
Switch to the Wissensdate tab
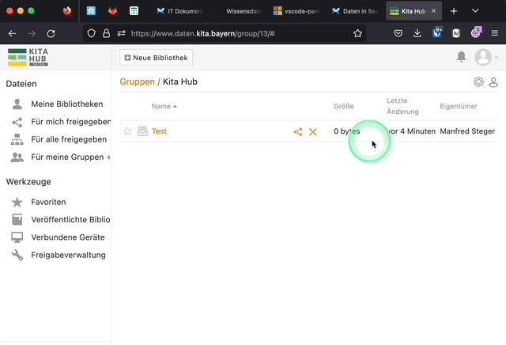(x=244, y=11)
